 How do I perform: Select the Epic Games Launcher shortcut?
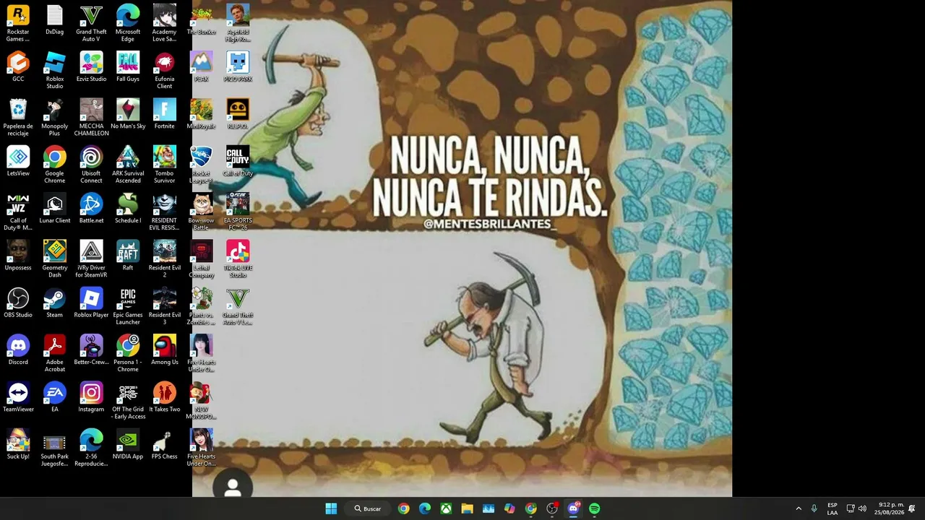(x=128, y=306)
